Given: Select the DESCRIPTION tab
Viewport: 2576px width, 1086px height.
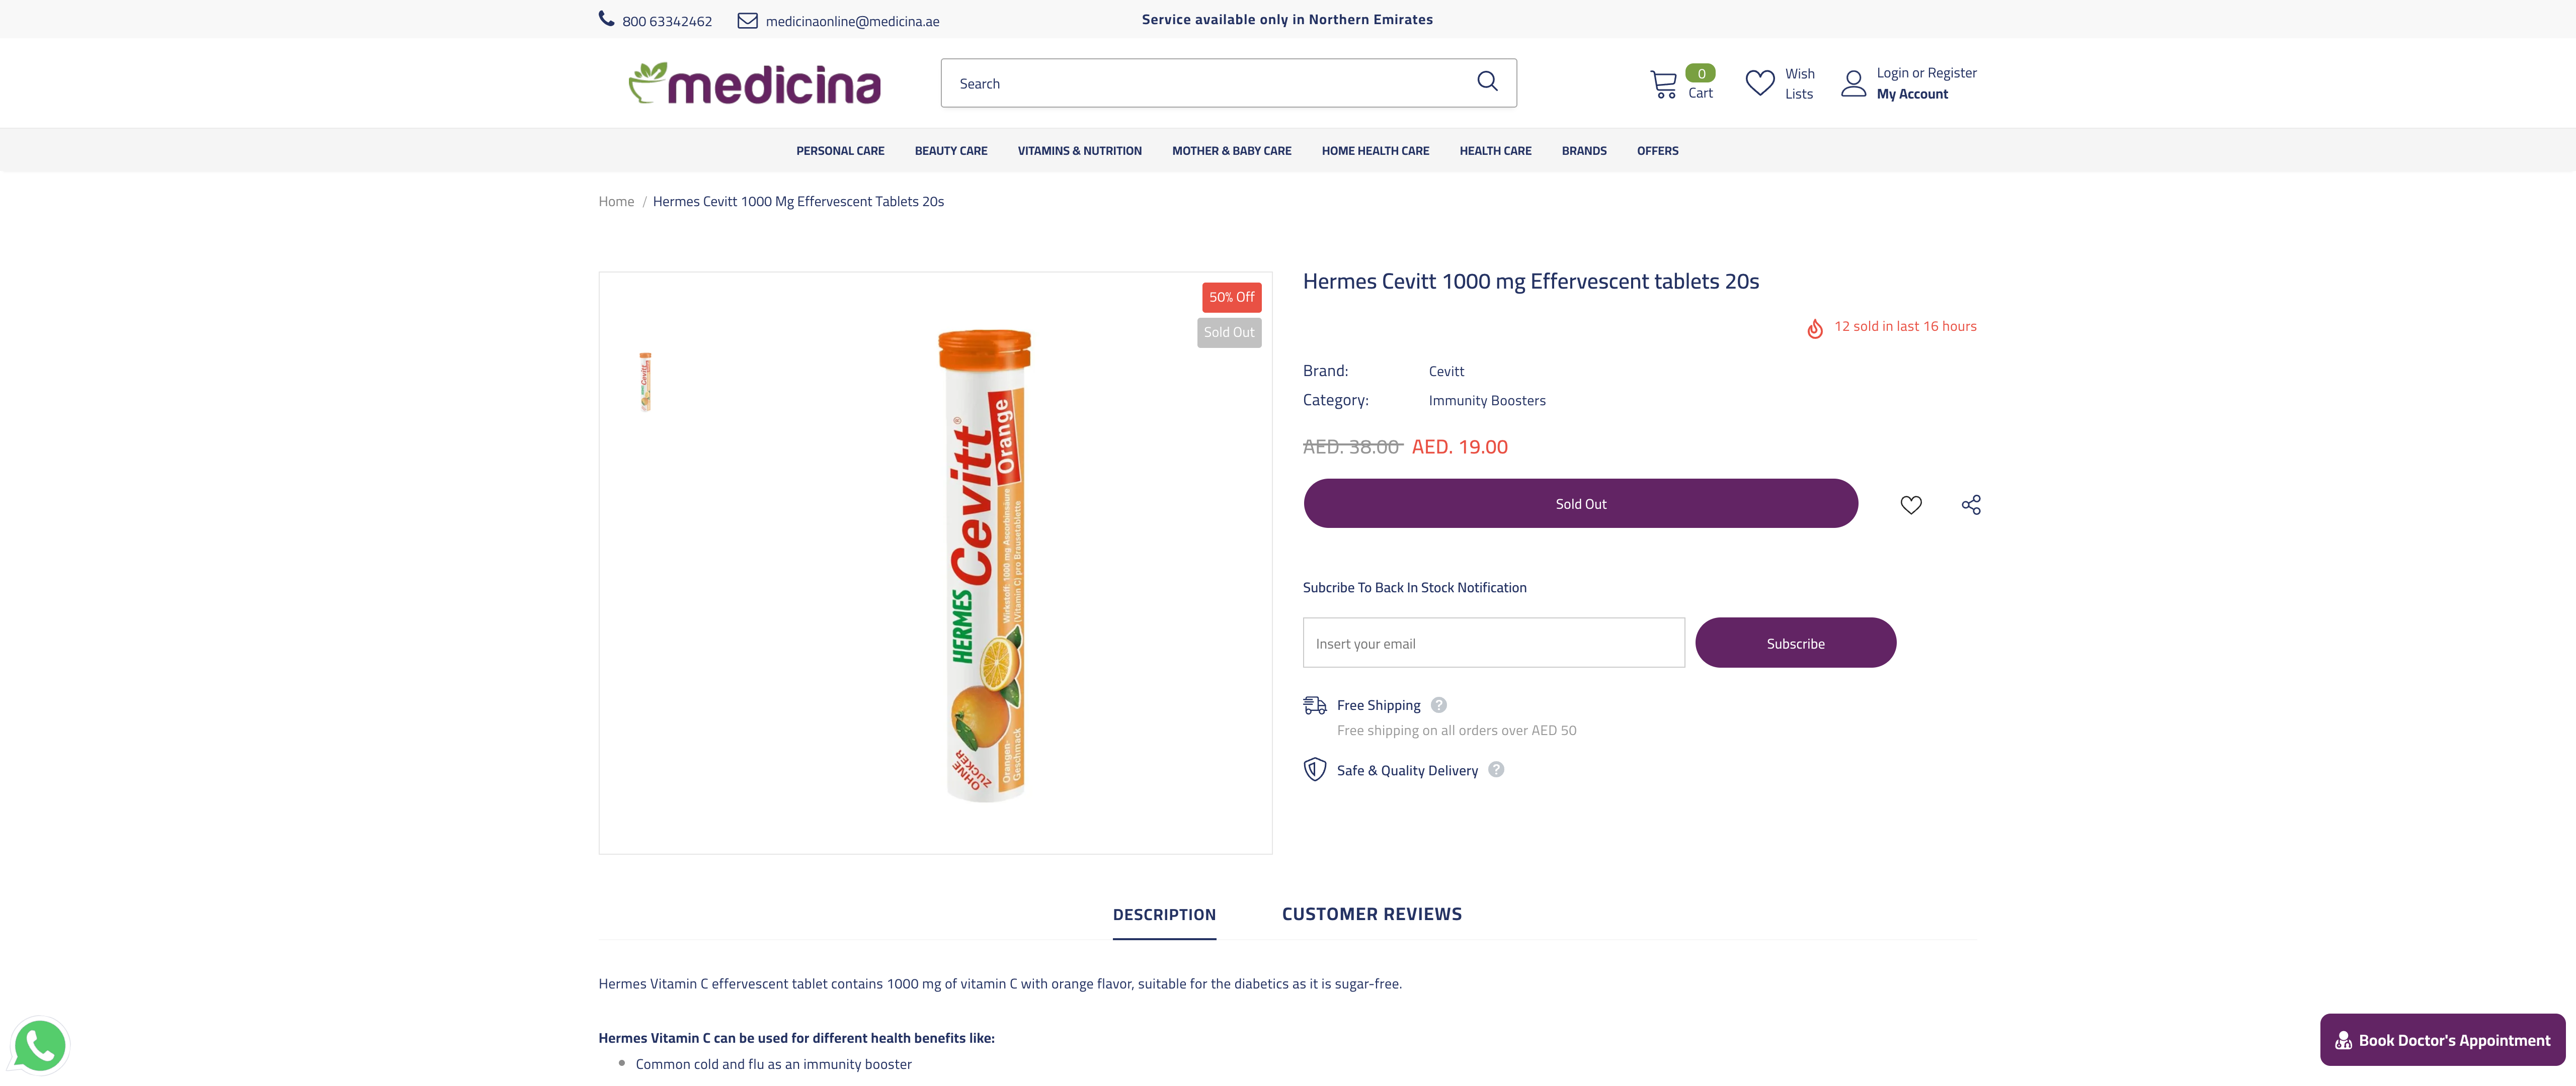Looking at the screenshot, I should (1164, 914).
